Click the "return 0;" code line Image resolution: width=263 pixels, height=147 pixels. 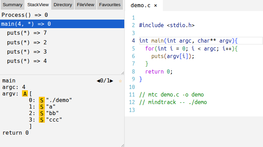click(x=159, y=72)
